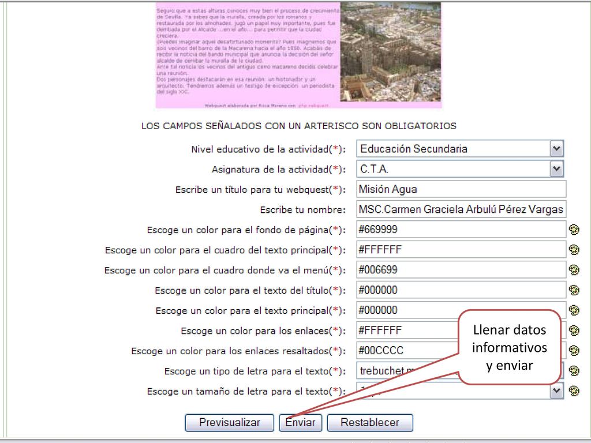Screen dimensions: 591x443
Task: Click the author name input field
Action: click(x=461, y=209)
